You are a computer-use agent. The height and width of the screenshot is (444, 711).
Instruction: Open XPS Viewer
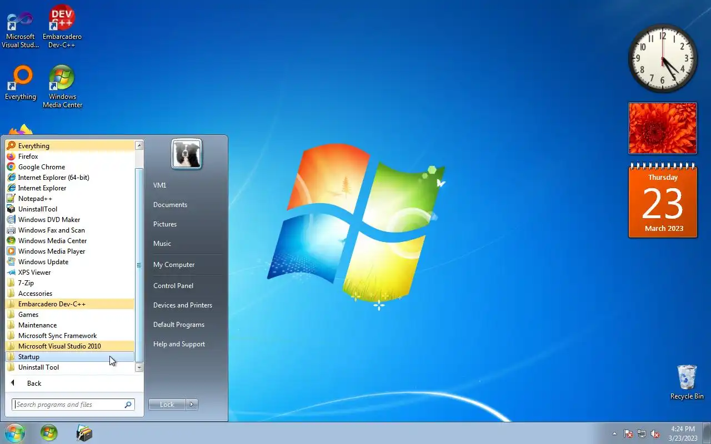click(70, 273)
